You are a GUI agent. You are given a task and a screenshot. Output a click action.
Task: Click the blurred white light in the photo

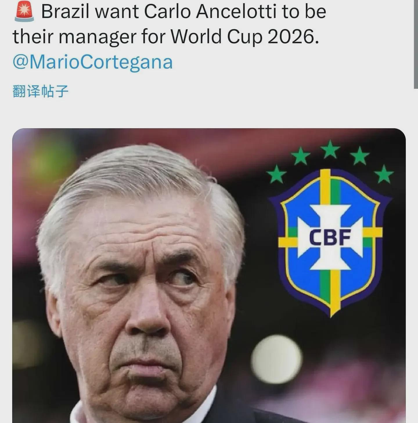(276, 359)
